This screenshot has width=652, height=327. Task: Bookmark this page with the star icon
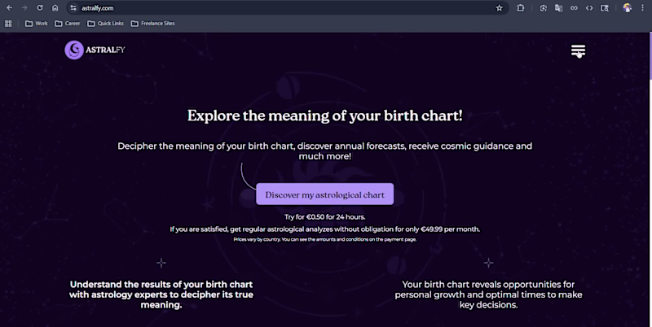coord(499,8)
